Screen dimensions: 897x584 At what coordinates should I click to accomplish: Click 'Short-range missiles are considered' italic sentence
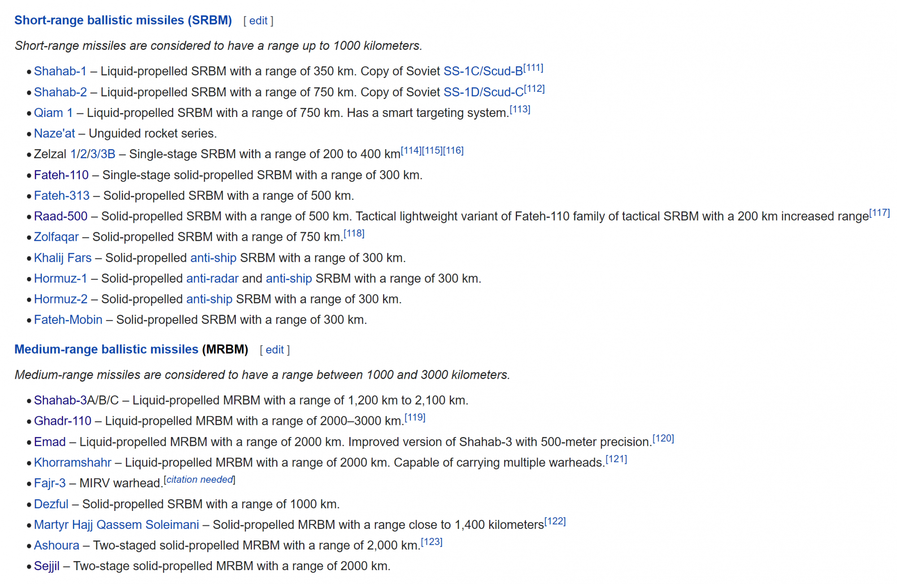[x=218, y=46]
